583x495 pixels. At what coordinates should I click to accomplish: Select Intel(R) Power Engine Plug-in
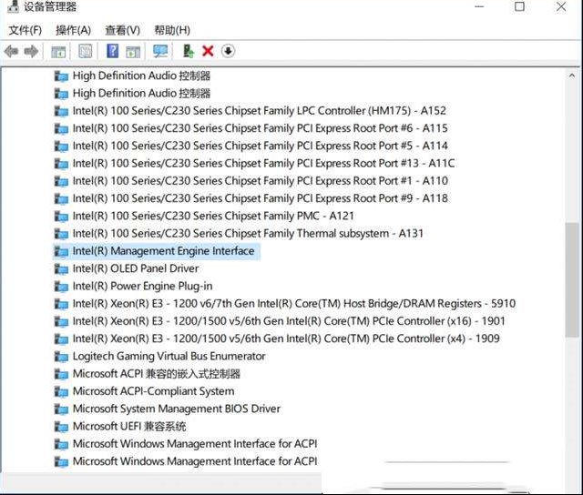142,286
